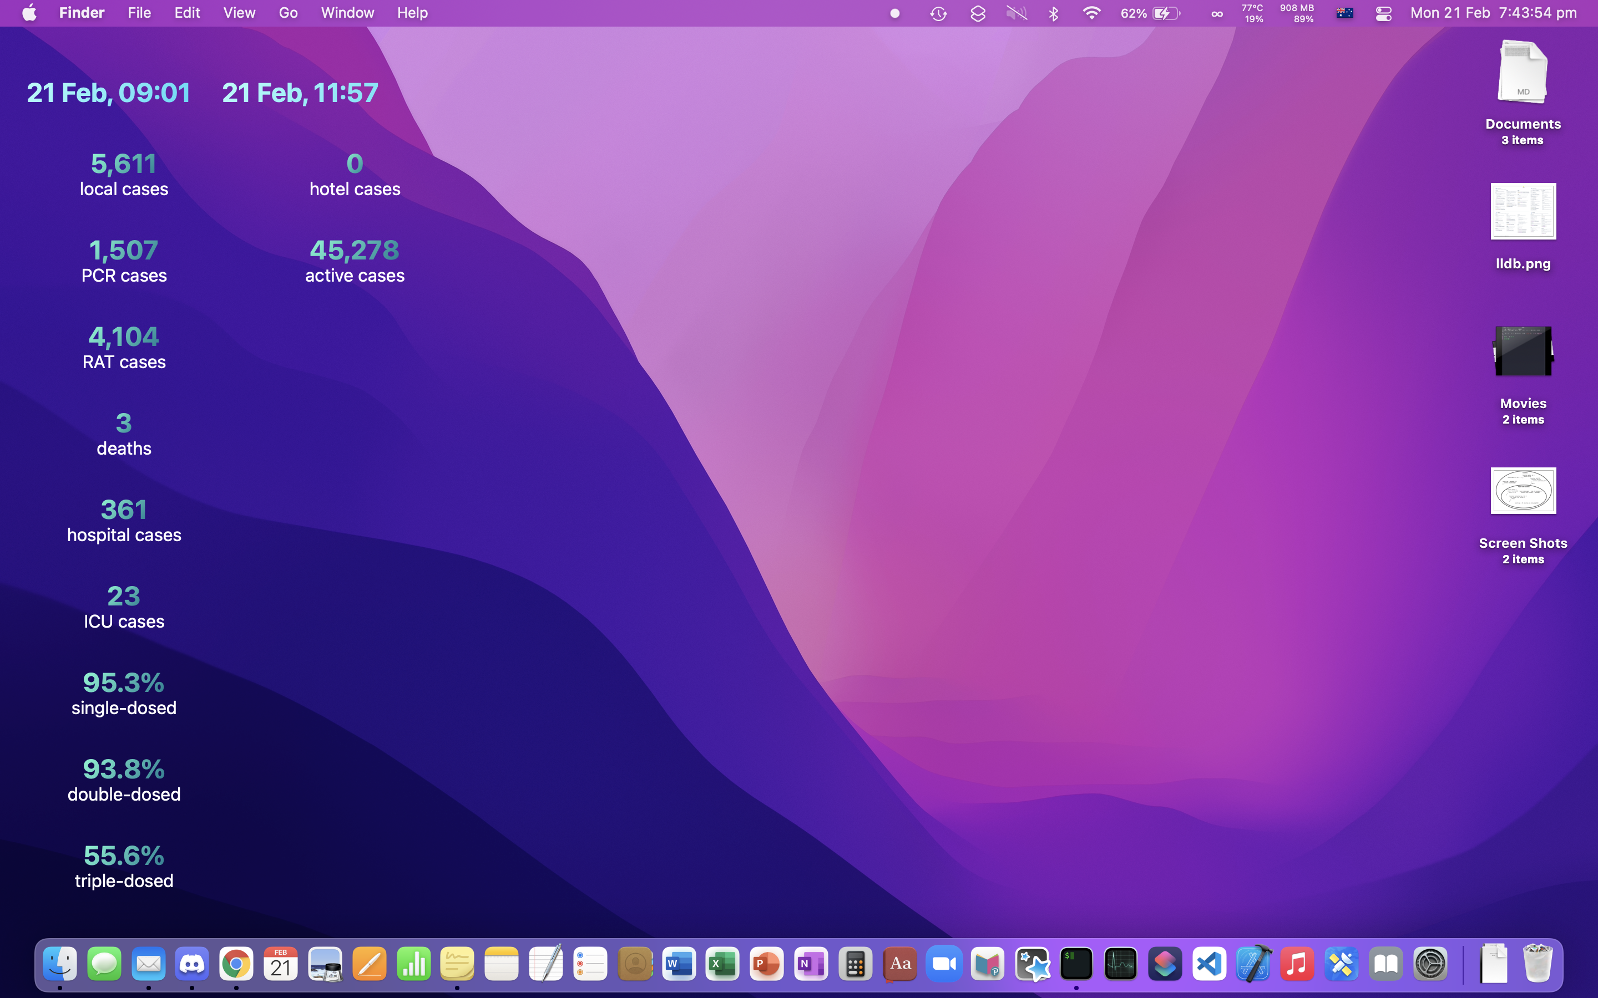Open Control Center from menu bar
The width and height of the screenshot is (1598, 998).
point(1383,13)
